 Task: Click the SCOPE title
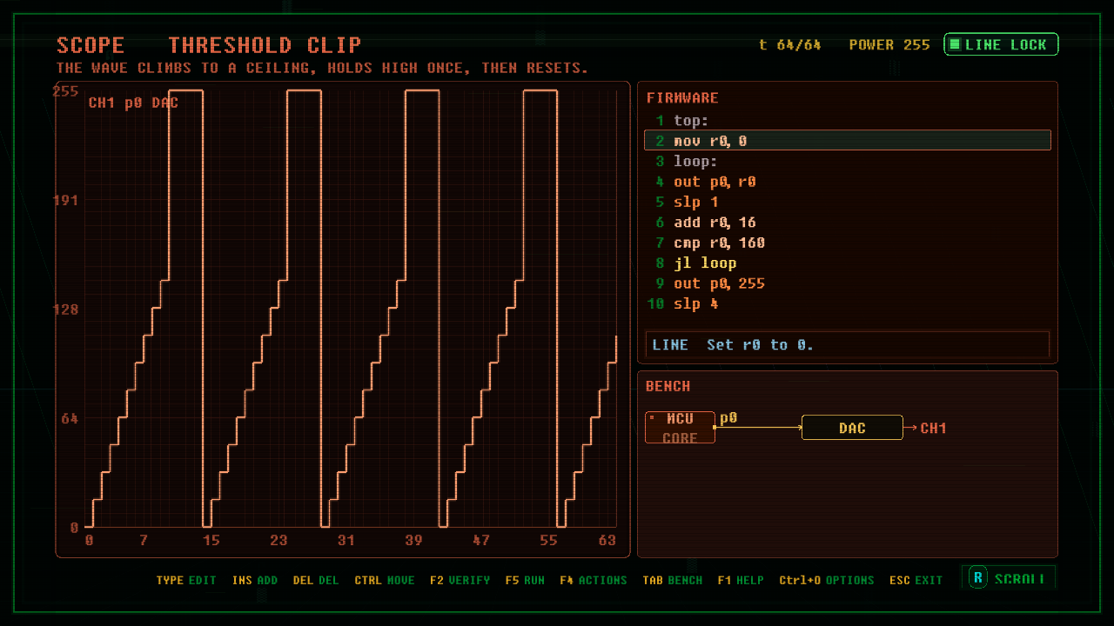pos(91,45)
